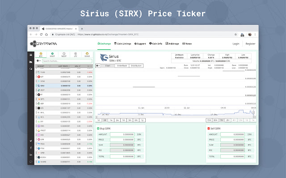Go to the browser home page
Screen dimensions: 286x178
(x=46, y=34)
